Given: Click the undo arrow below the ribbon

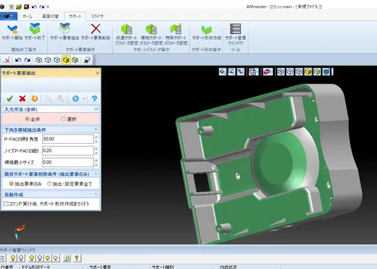Looking at the screenshot, I should [18, 60].
